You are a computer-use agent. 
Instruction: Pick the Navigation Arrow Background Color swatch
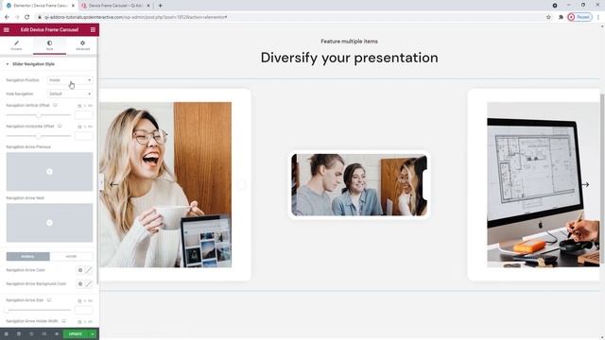point(89,283)
